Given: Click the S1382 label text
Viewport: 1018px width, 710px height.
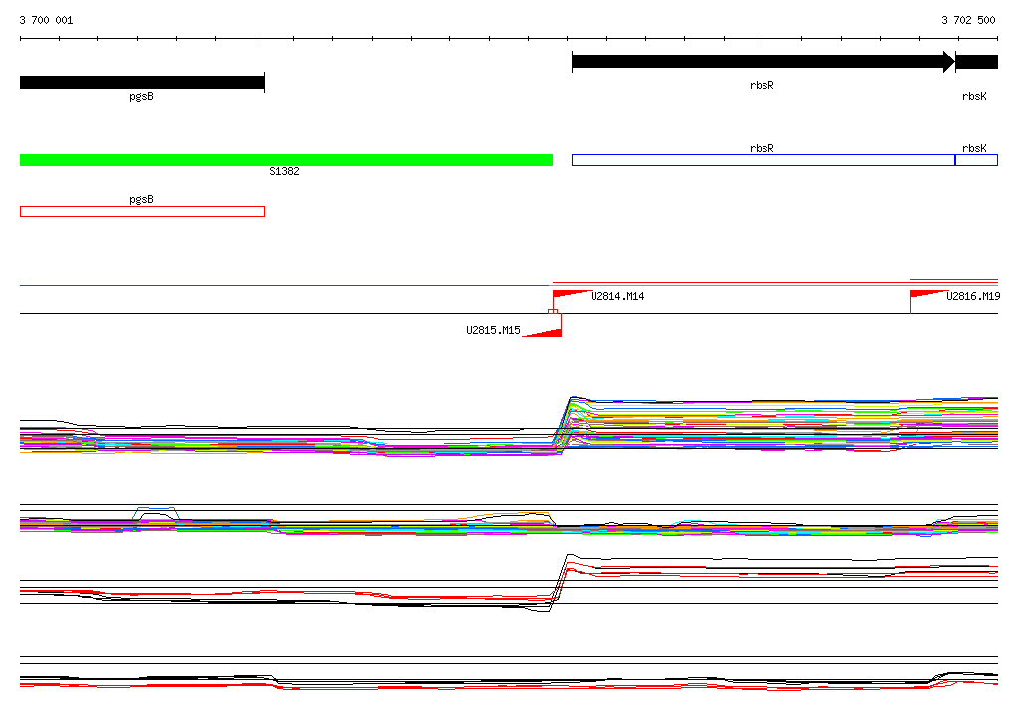Looking at the screenshot, I should point(284,171).
